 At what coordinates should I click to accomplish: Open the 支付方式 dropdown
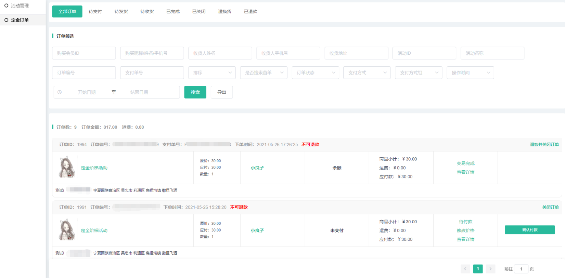coord(367,73)
